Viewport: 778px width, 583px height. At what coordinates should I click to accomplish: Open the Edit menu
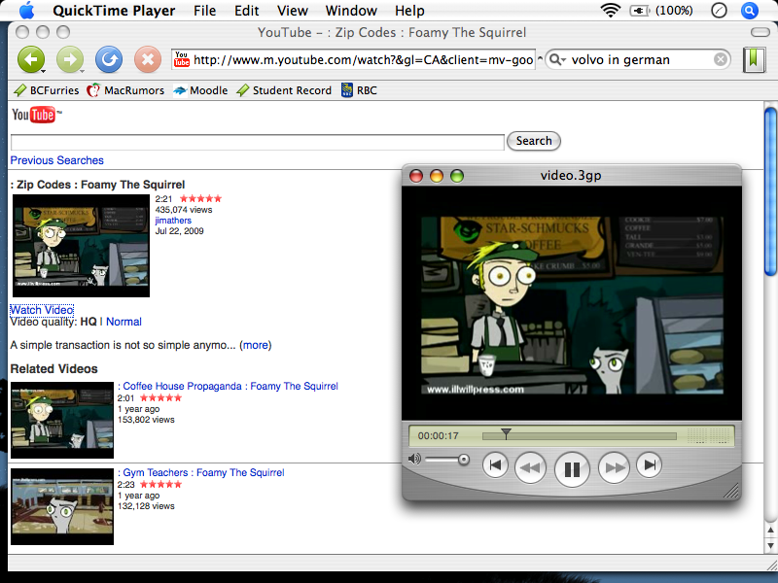coord(247,11)
